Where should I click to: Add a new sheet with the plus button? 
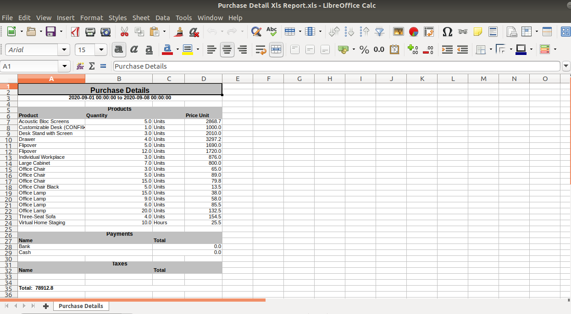pyautogui.click(x=46, y=306)
